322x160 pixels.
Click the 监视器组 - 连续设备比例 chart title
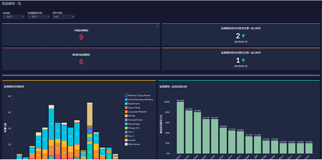[173, 87]
